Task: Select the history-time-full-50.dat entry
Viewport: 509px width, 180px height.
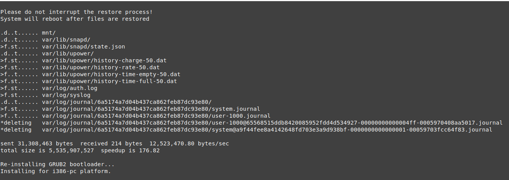Action: (109, 81)
